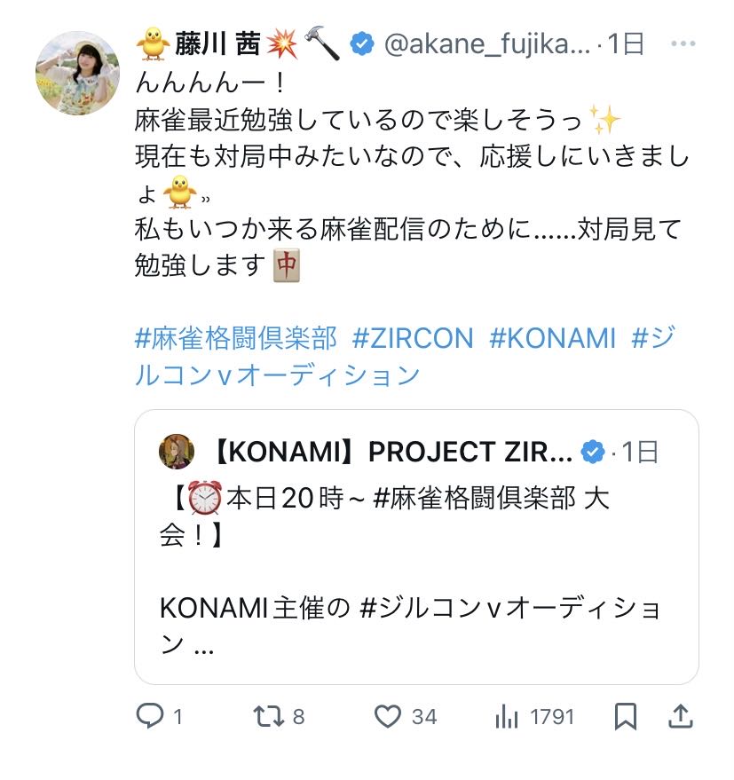734x780 pixels.
Task: Reply to Akane Fujikawa's tweet
Action: point(149,716)
